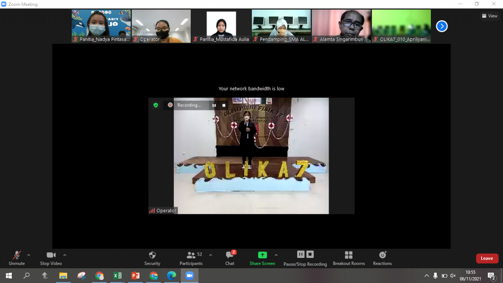Expand Participants options arrow
Viewport: 503px width, 283px height.
coord(211,255)
